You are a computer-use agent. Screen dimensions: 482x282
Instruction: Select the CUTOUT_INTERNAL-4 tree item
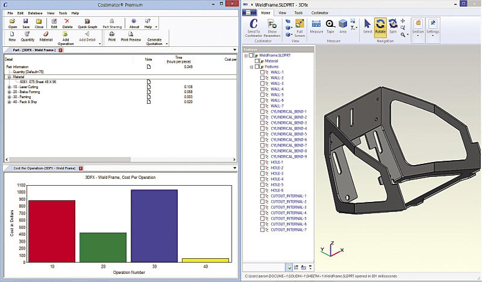[288, 213]
